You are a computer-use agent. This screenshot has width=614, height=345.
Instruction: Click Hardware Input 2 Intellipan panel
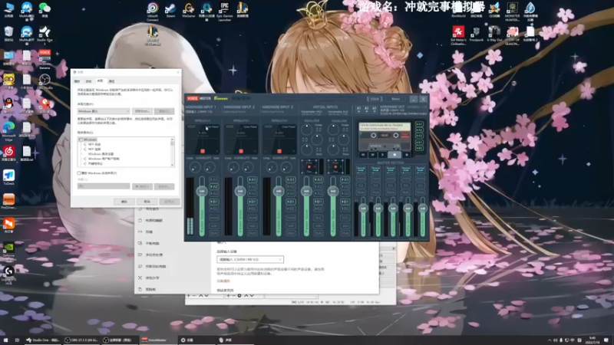coord(241,140)
